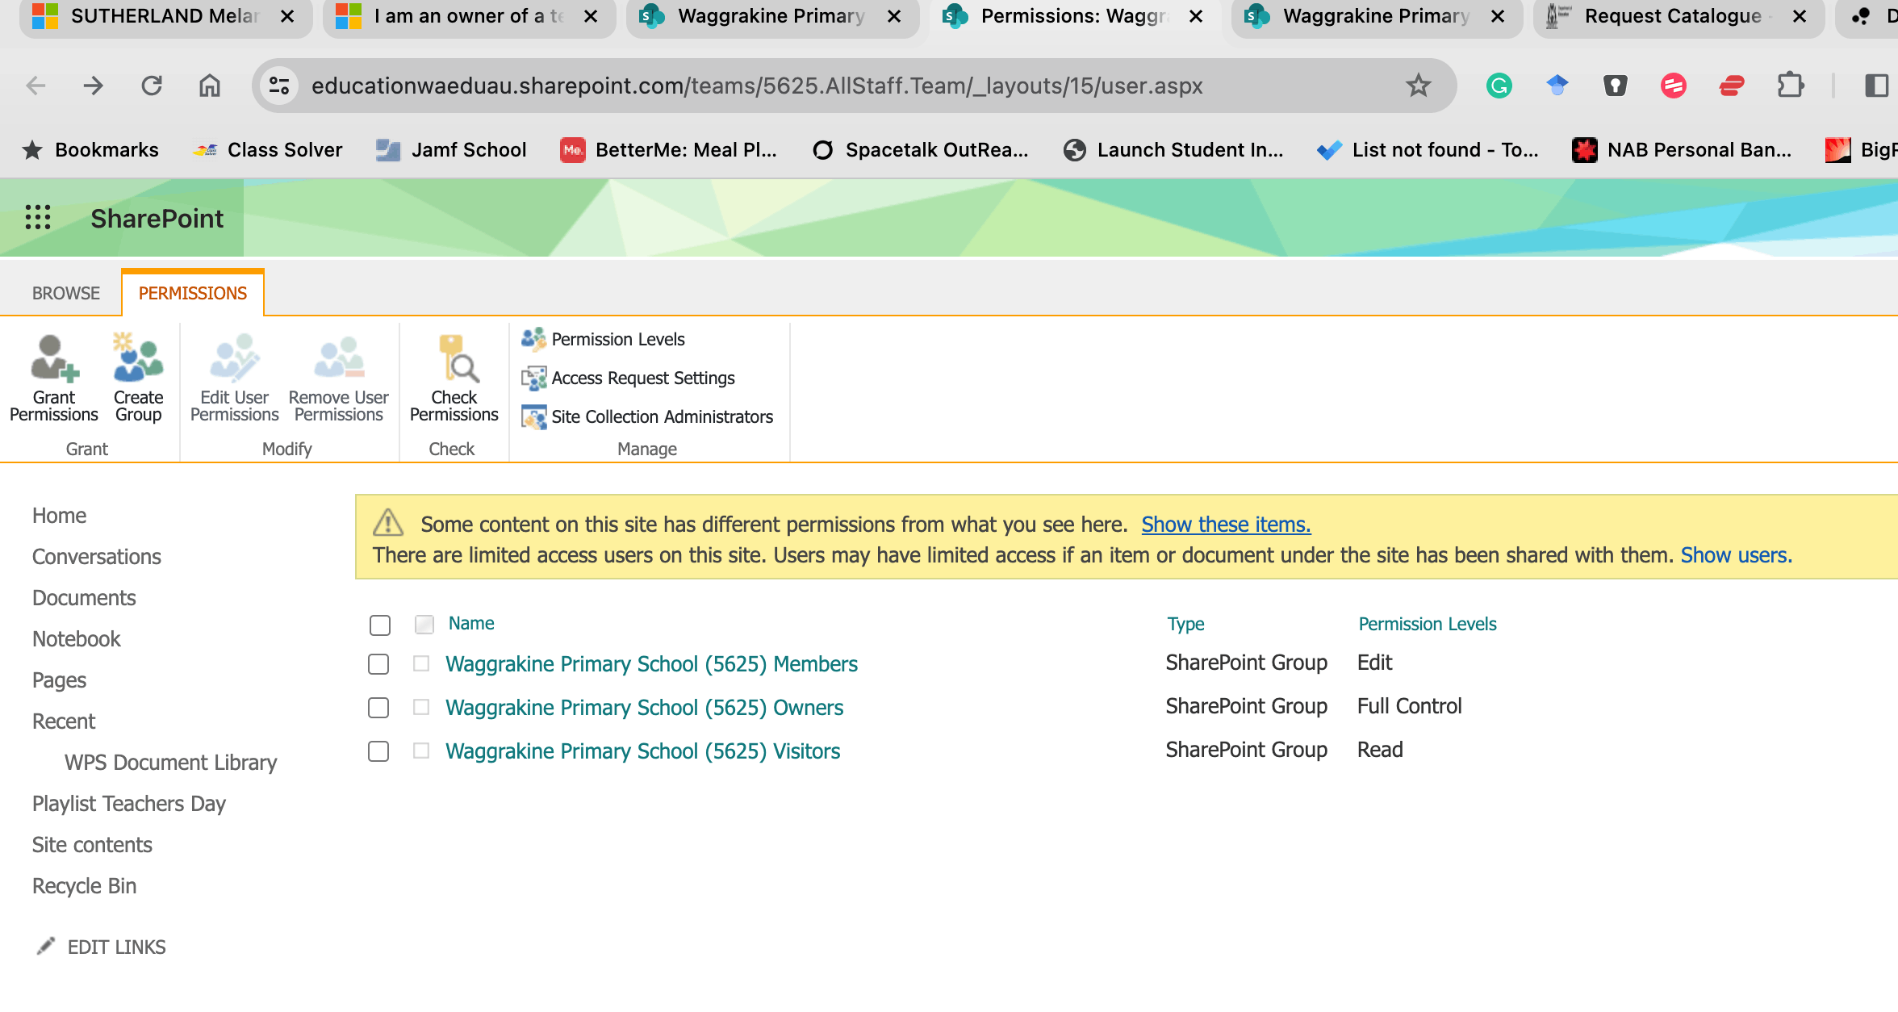The height and width of the screenshot is (1012, 1898).
Task: Open the Bitwarden shield extension icon
Action: [x=1616, y=86]
